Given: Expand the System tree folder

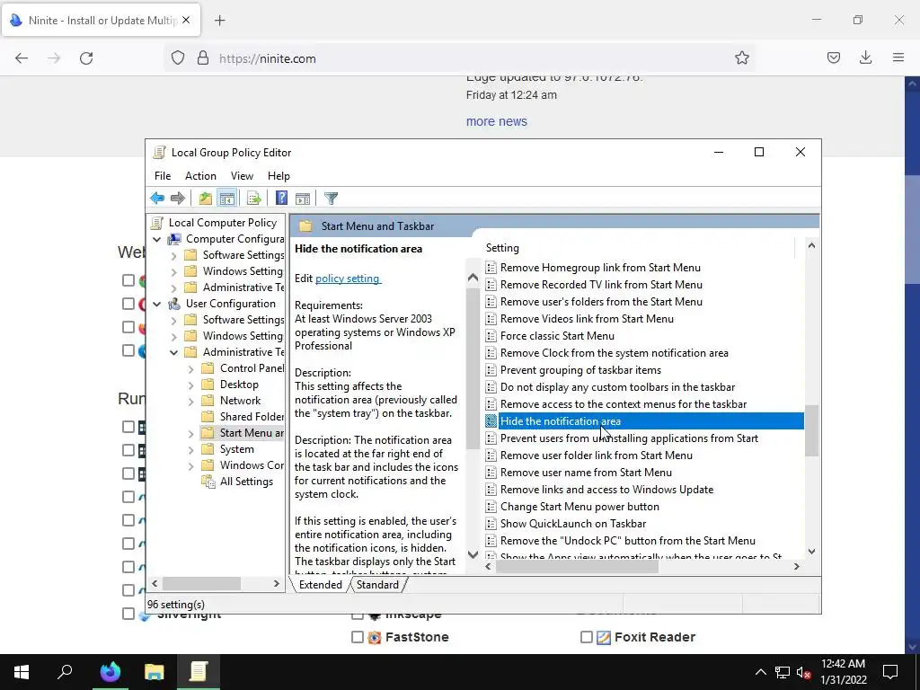Looking at the screenshot, I should point(190,450).
